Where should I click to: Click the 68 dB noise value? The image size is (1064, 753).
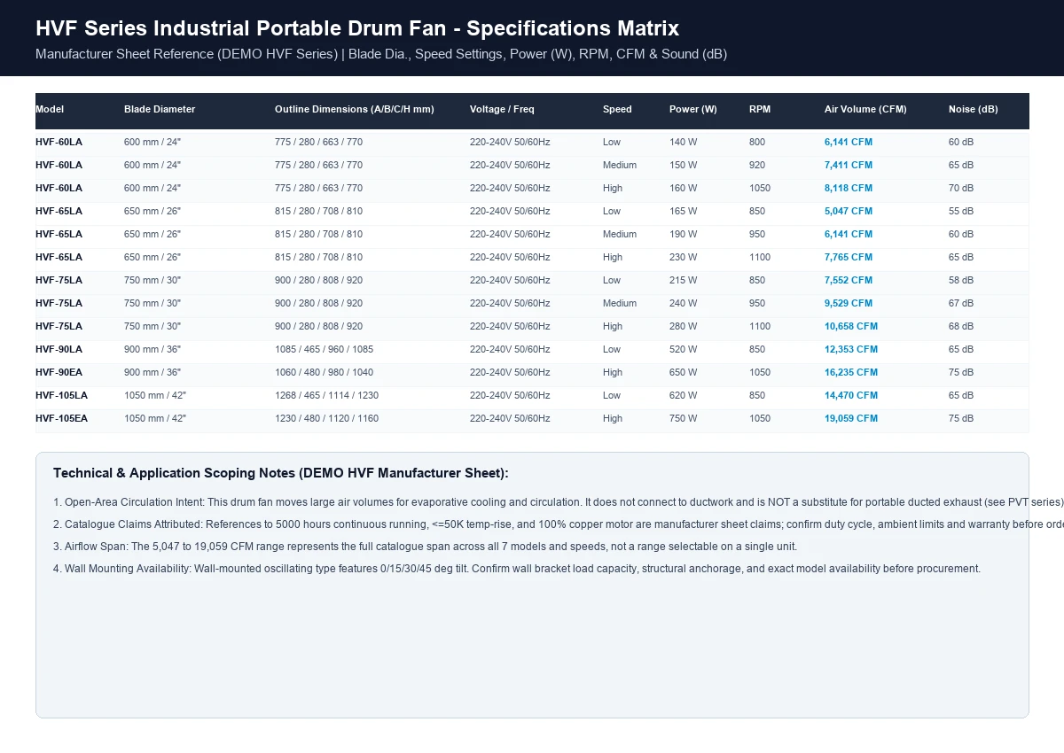[961, 326]
